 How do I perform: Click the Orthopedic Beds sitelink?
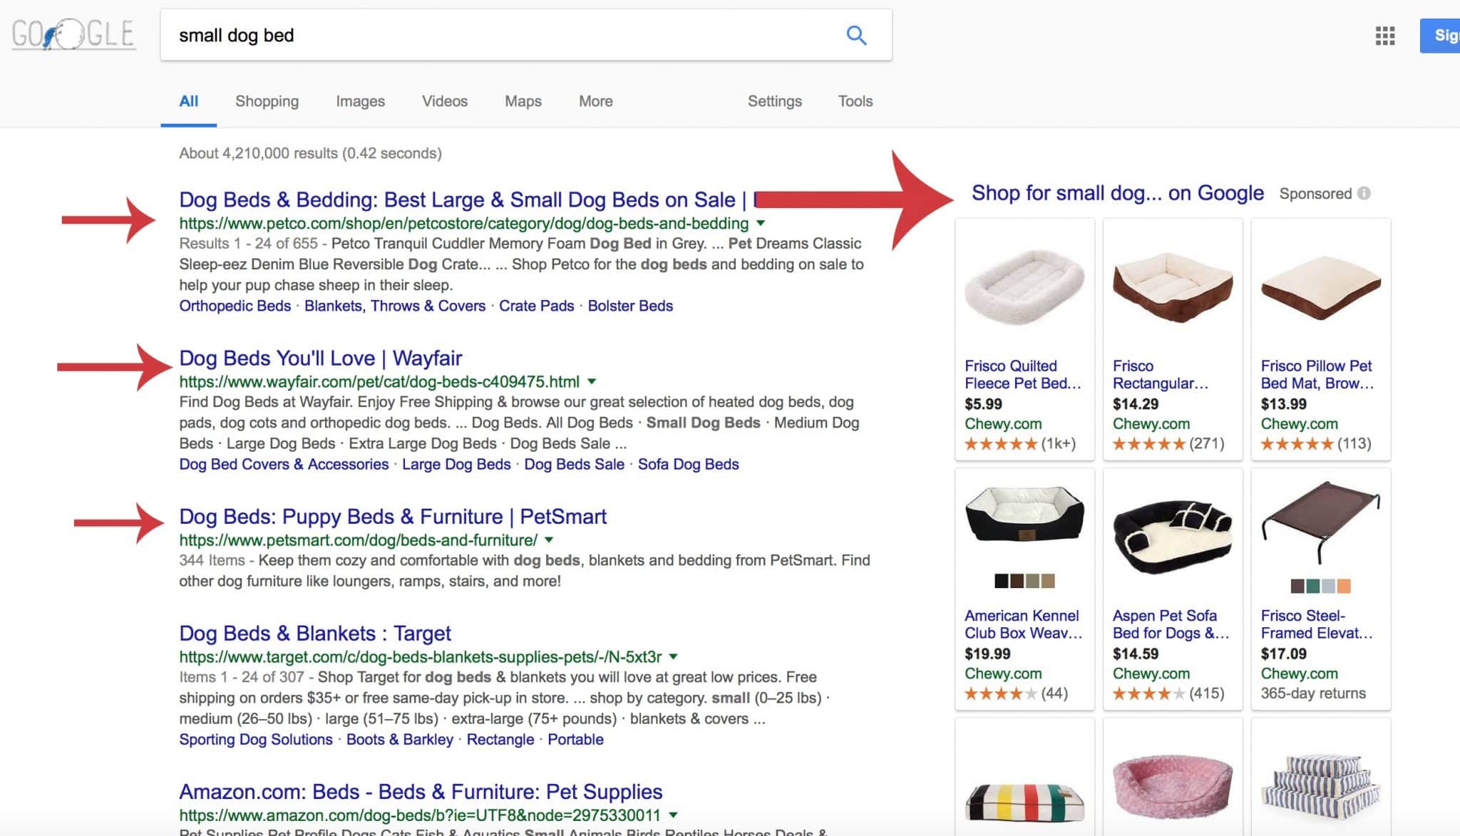[234, 305]
